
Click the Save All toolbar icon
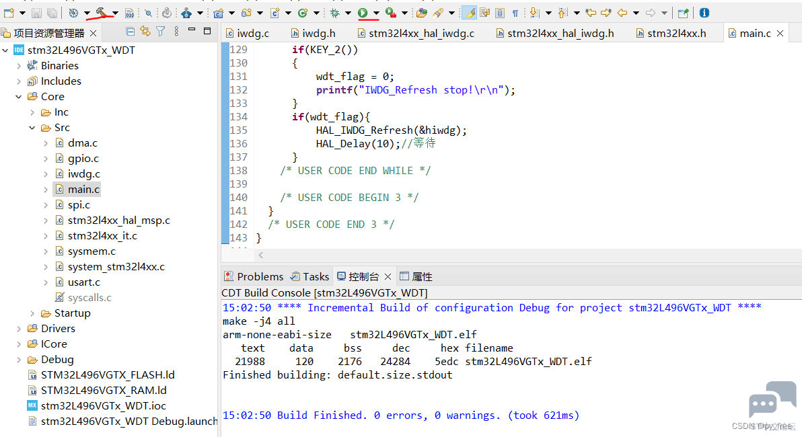coord(52,13)
